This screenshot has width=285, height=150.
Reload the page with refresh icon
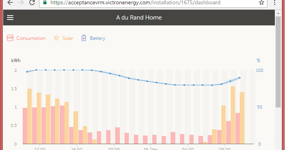(x=32, y=3)
